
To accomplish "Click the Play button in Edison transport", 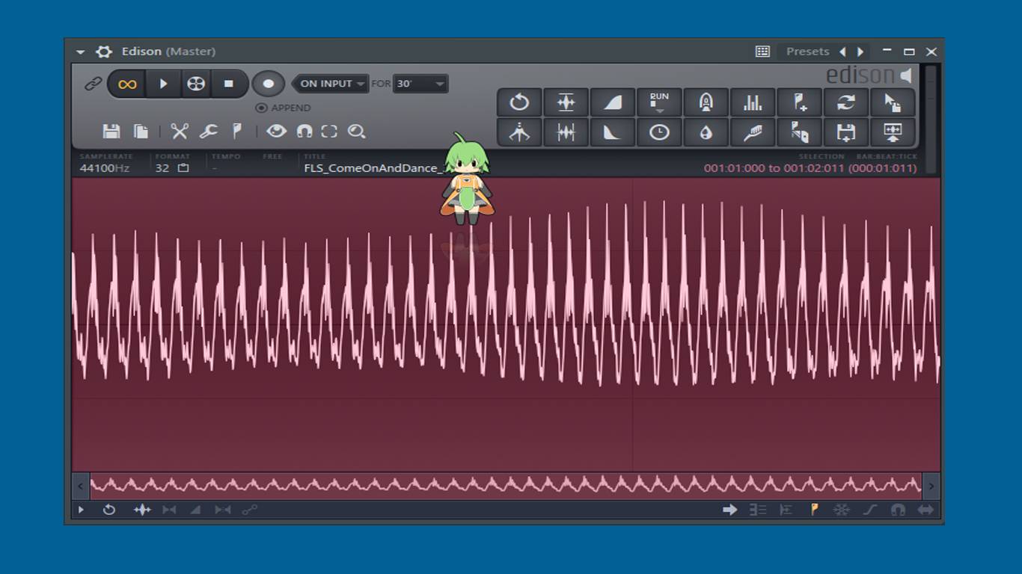I will click(163, 84).
